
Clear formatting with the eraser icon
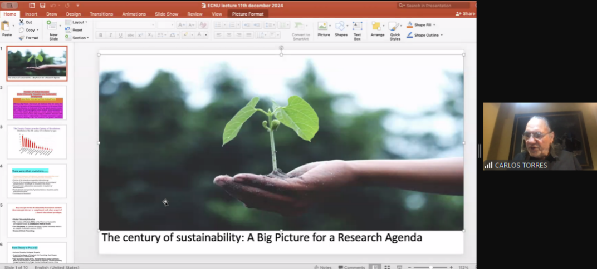[x=203, y=25]
